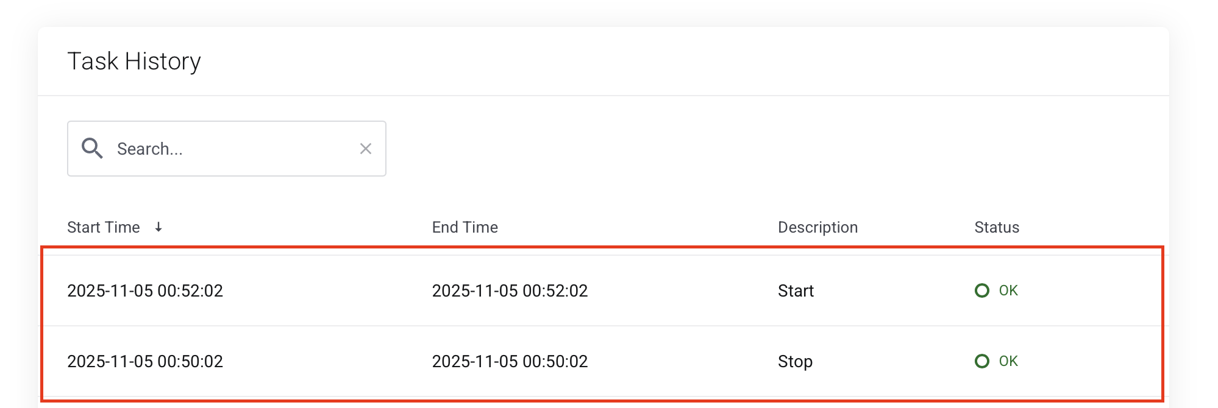Click the Task History title

click(135, 60)
